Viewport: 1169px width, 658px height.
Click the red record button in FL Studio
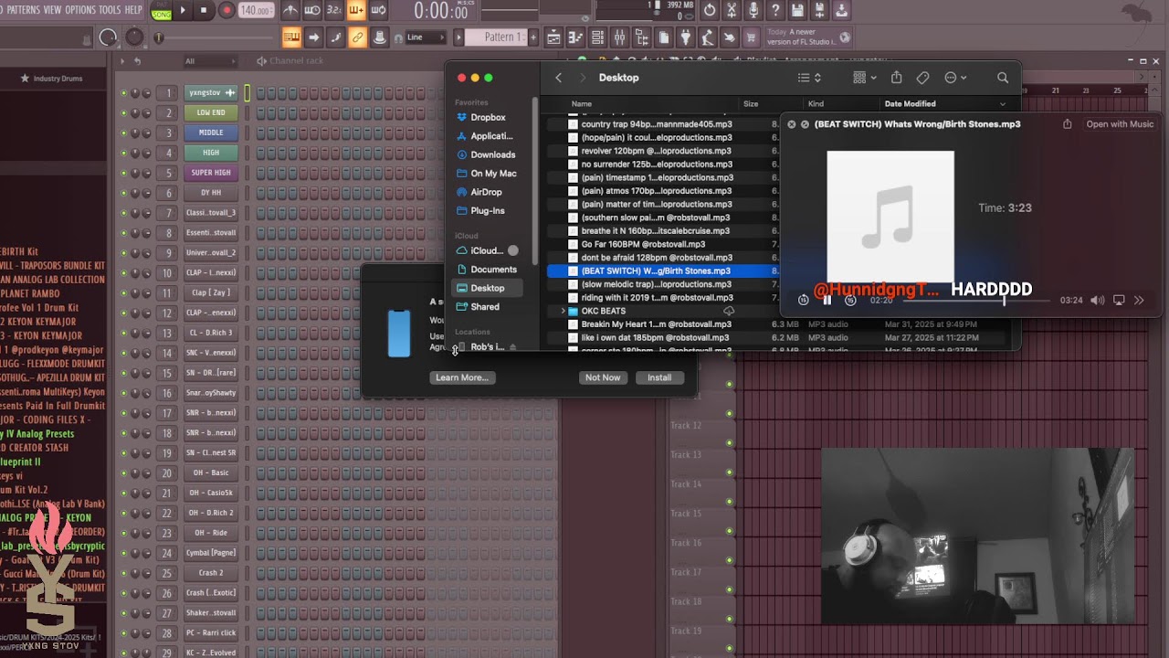pos(226,11)
